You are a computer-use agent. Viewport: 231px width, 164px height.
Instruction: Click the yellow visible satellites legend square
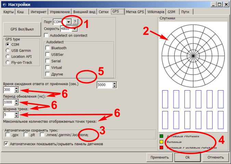(162, 142)
